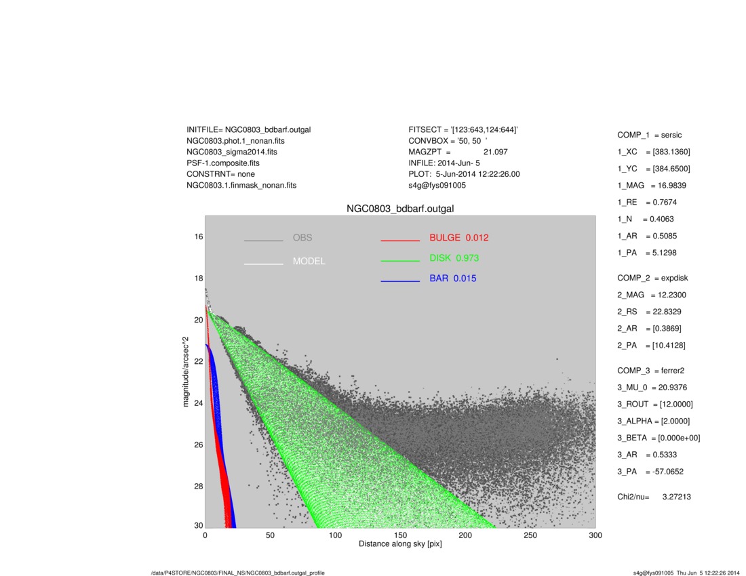
Task: Click the COMP_2 = expdisk parameter text
Action: click(x=652, y=278)
